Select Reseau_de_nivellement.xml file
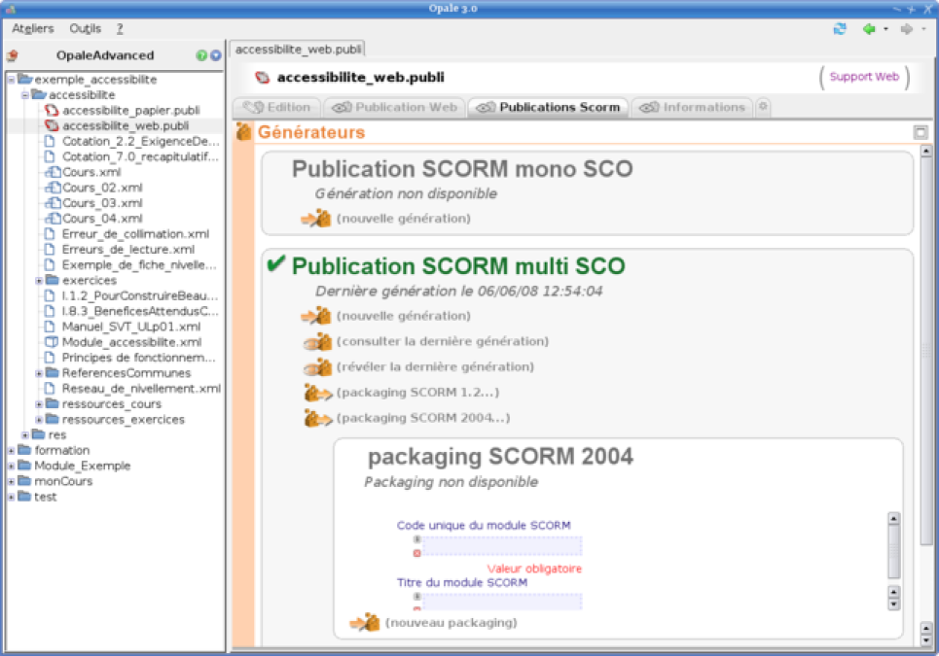Screen dimensions: 939x656 (x=141, y=389)
